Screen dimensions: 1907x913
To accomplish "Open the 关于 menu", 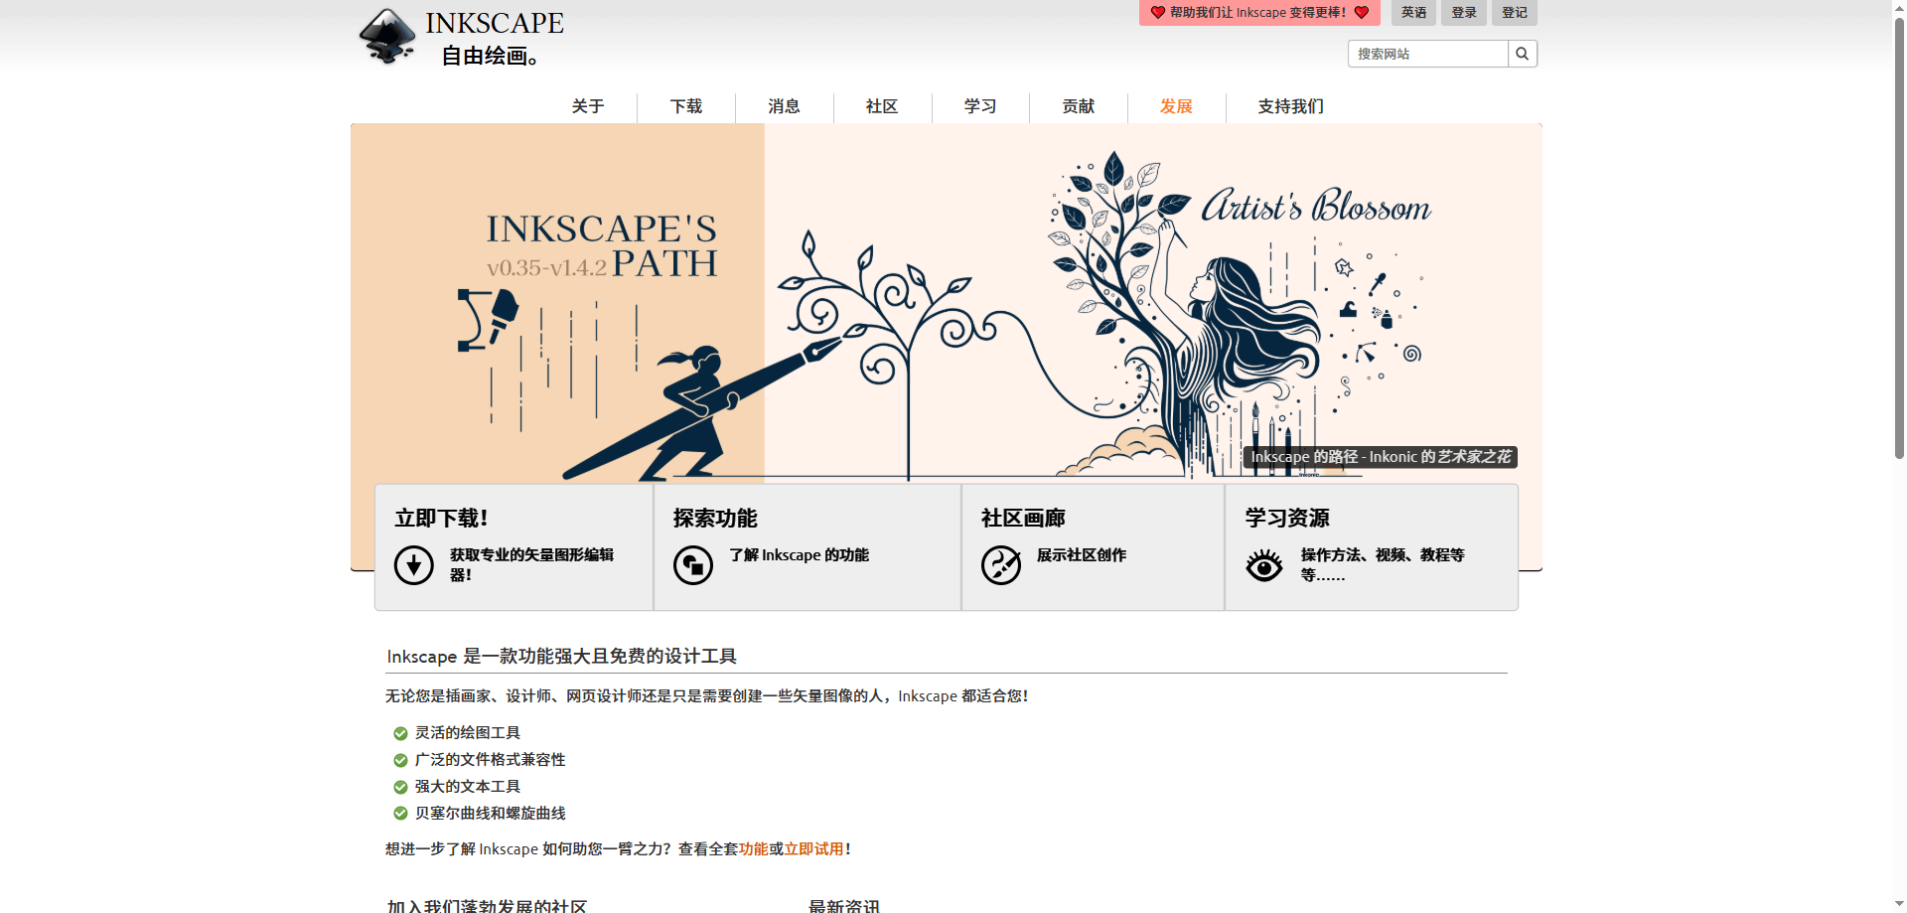I will tap(588, 106).
